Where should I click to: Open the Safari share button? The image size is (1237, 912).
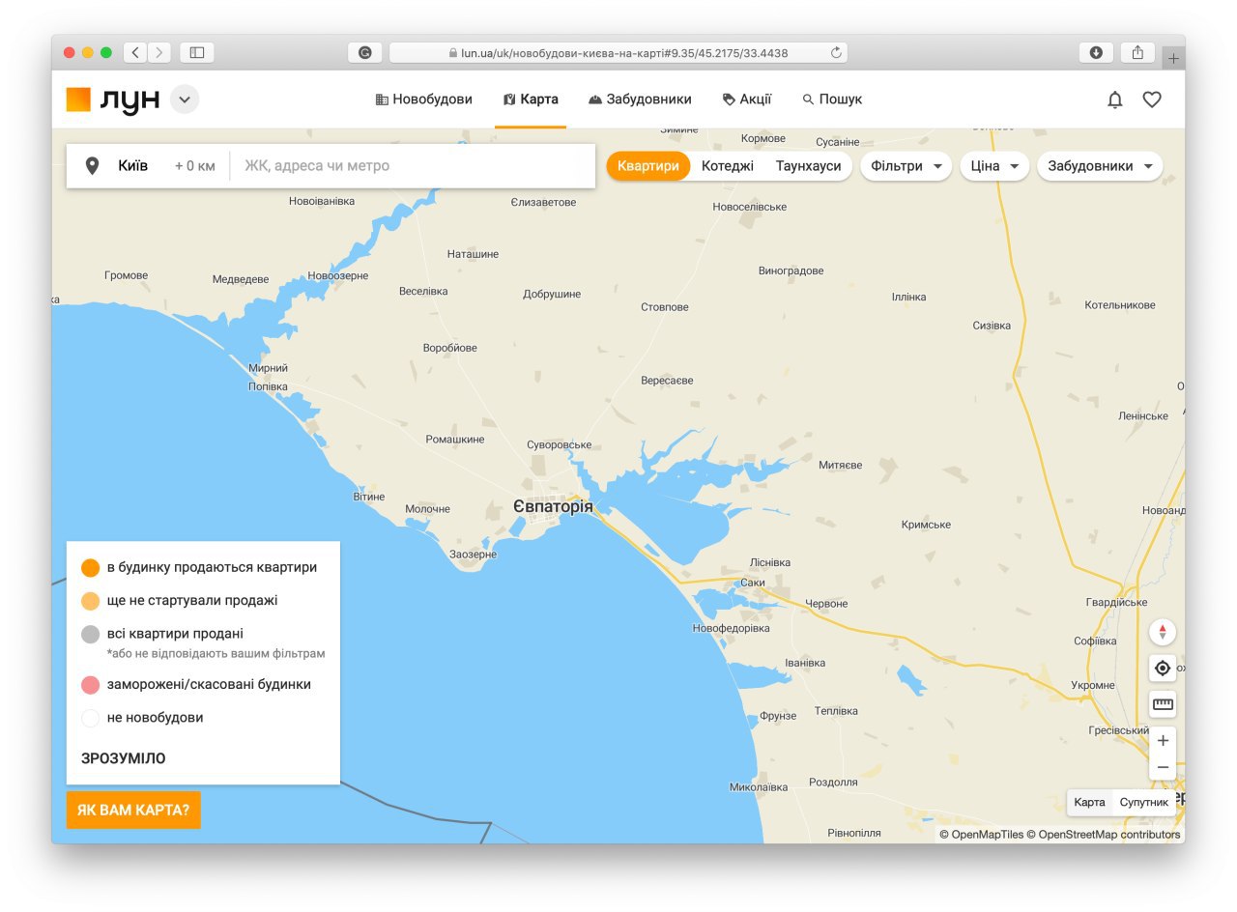click(x=1137, y=52)
